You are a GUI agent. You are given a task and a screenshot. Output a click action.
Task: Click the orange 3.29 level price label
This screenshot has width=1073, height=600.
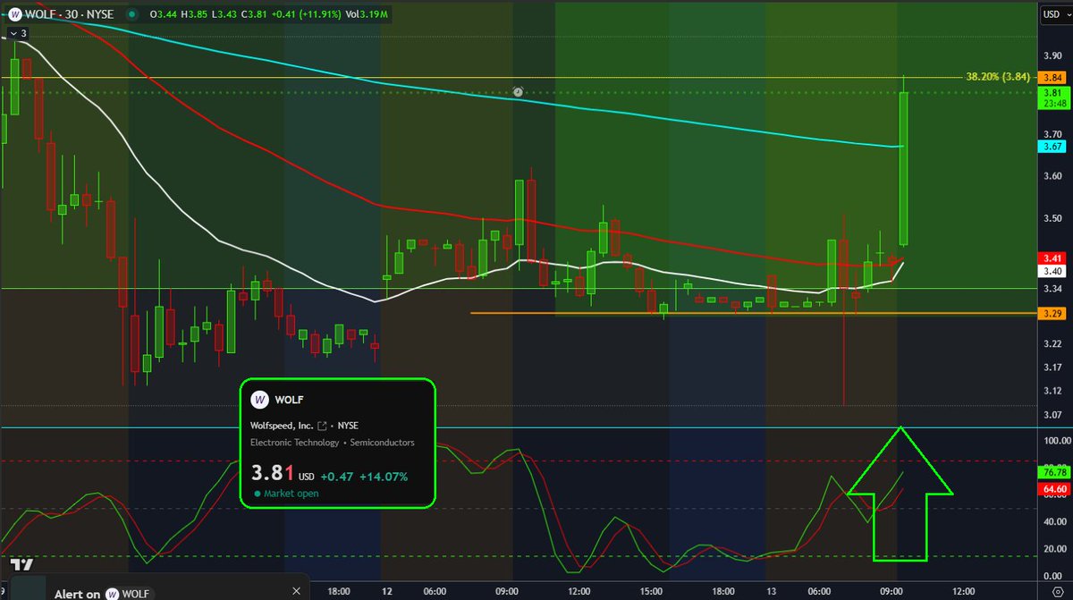tap(1051, 314)
